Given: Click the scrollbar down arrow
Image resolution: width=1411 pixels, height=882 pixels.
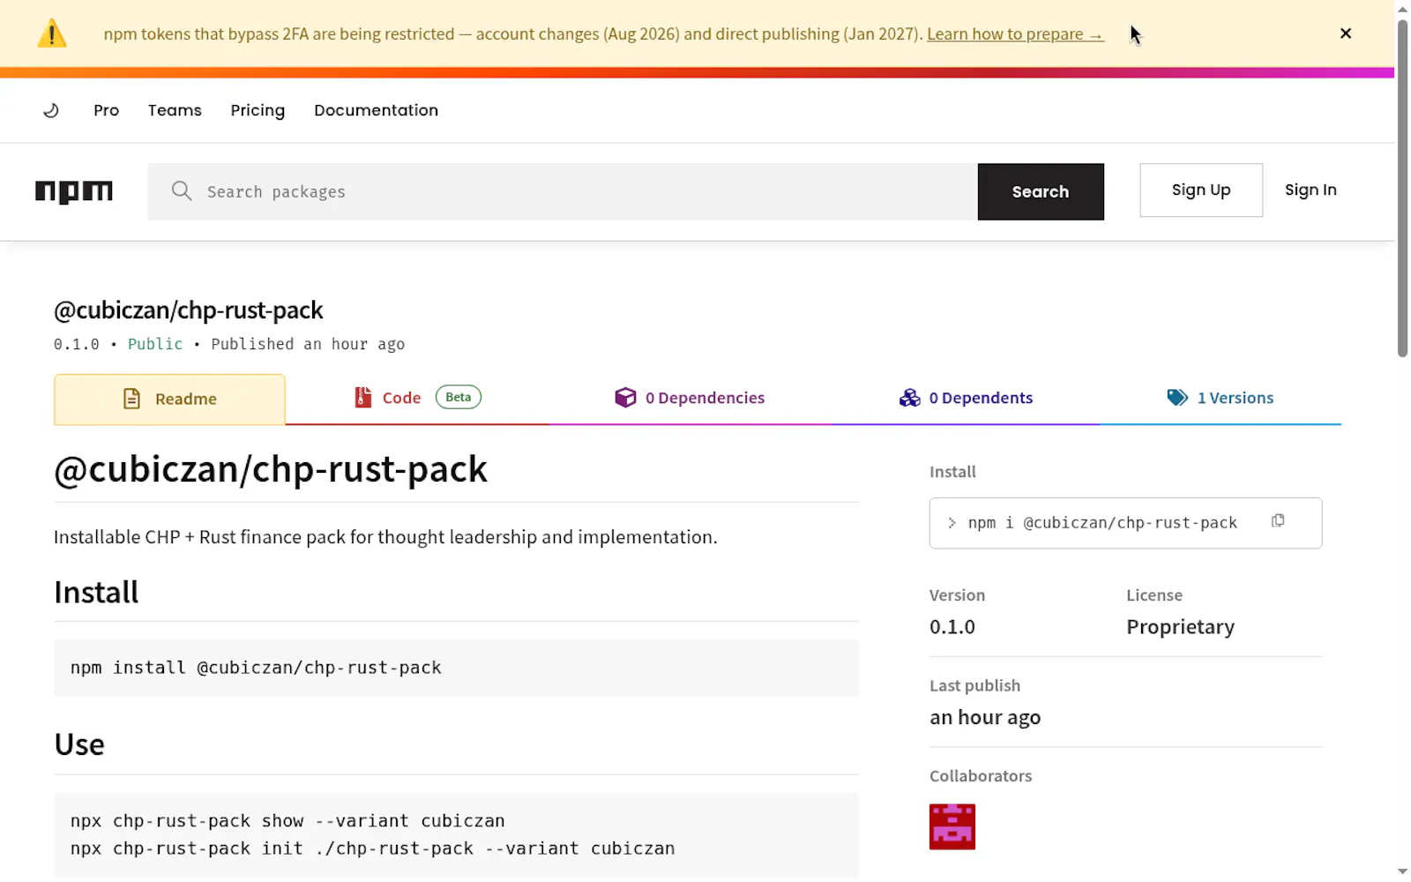Looking at the screenshot, I should (1402, 872).
